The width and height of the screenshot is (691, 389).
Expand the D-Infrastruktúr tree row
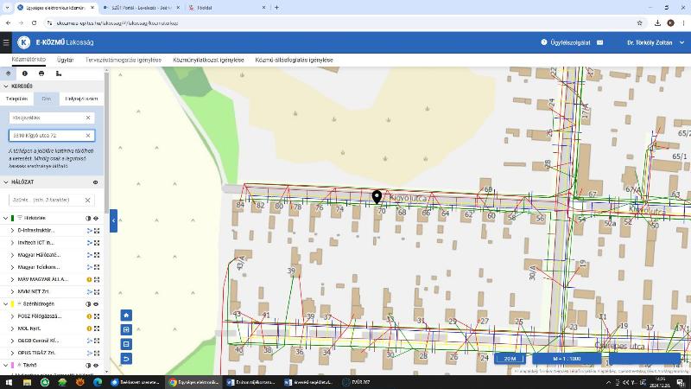click(x=12, y=231)
